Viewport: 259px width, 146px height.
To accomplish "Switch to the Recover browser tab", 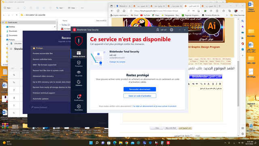I will (x=123, y=6).
